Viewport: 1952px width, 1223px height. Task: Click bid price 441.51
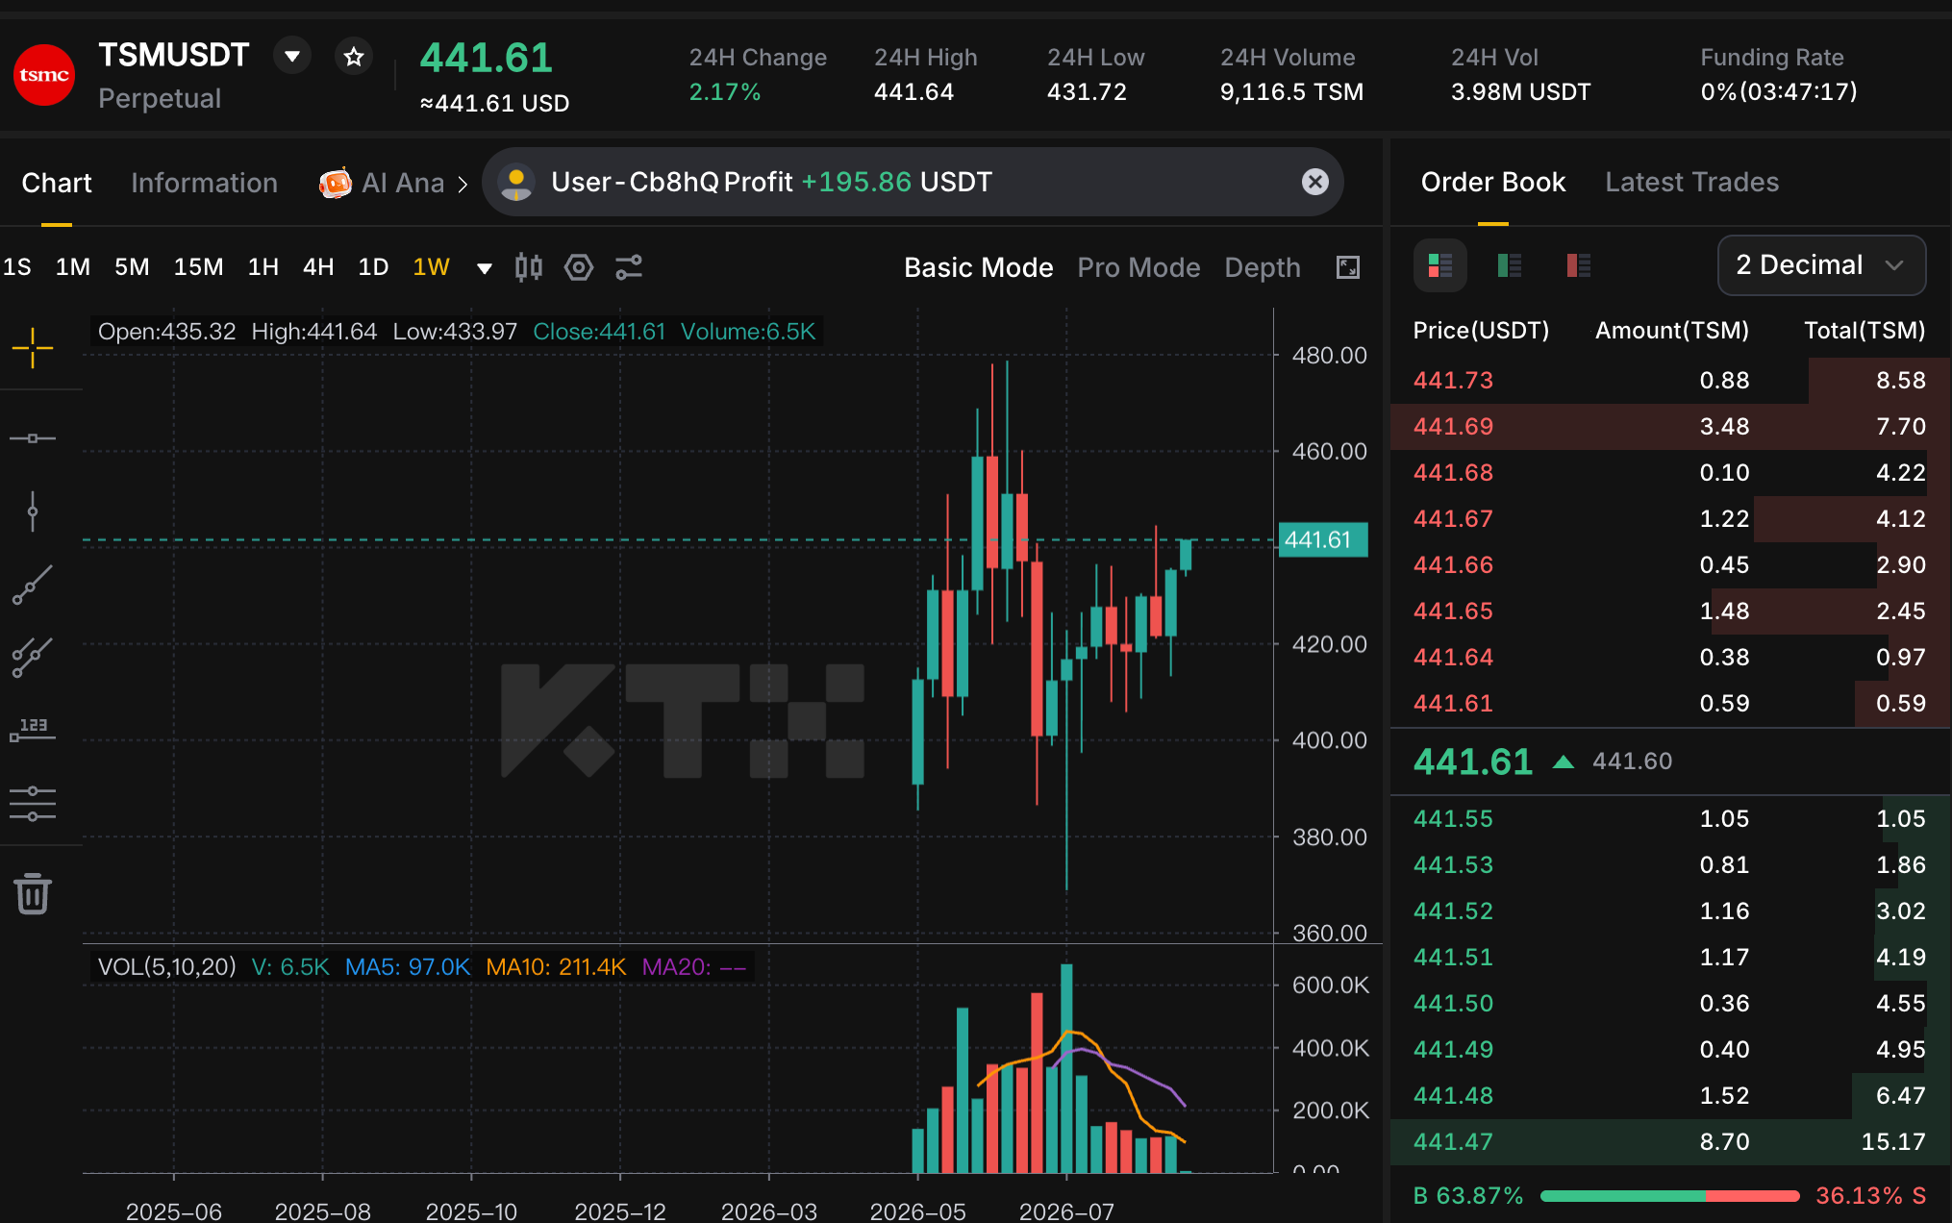point(1453,957)
